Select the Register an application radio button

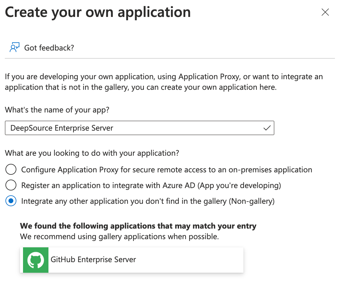point(11,185)
